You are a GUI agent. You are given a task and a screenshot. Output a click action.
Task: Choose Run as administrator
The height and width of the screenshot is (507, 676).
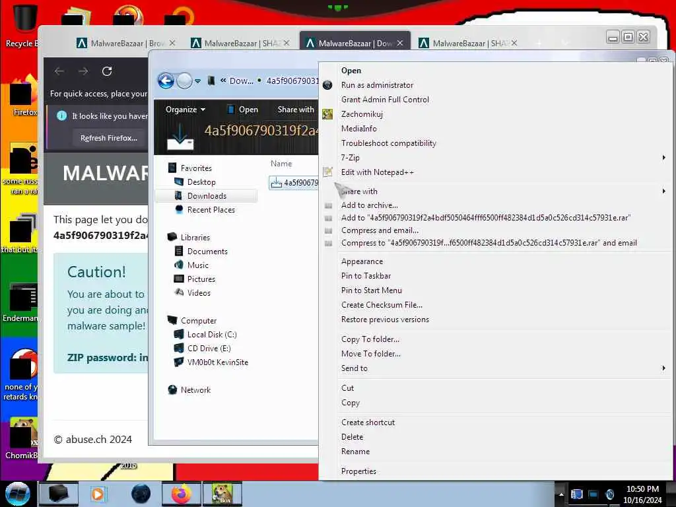point(377,85)
